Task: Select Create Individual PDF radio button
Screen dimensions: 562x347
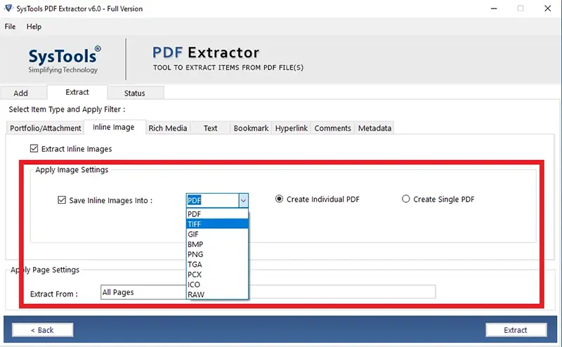Action: coord(279,199)
